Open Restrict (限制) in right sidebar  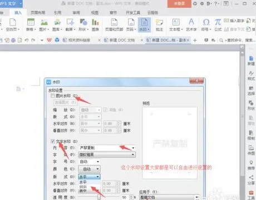(251, 135)
